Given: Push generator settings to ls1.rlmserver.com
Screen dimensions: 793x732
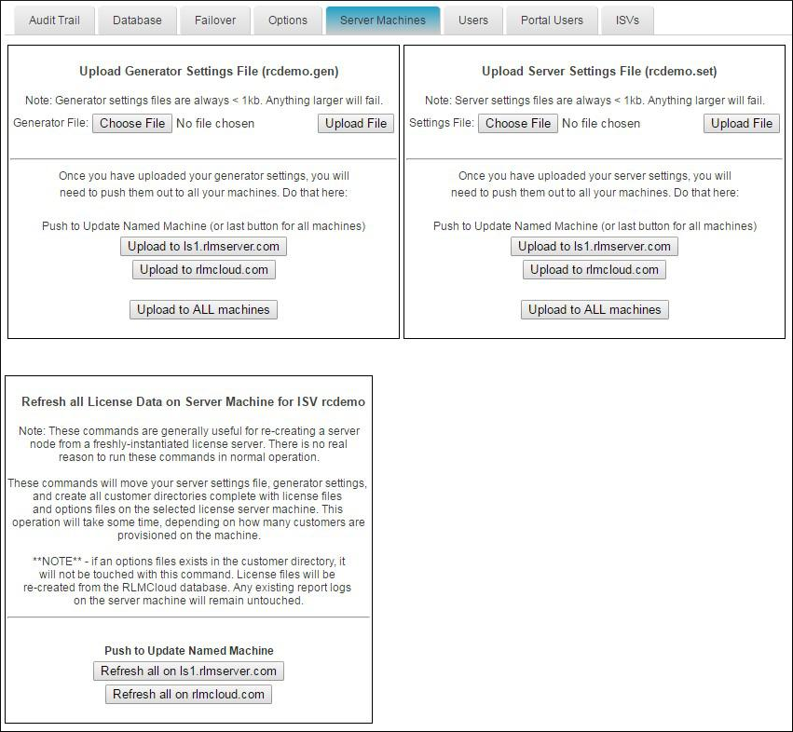Looking at the screenshot, I should click(x=203, y=246).
